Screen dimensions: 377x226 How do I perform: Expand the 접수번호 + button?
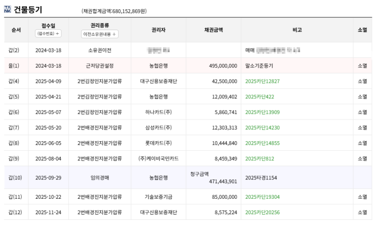click(x=48, y=33)
